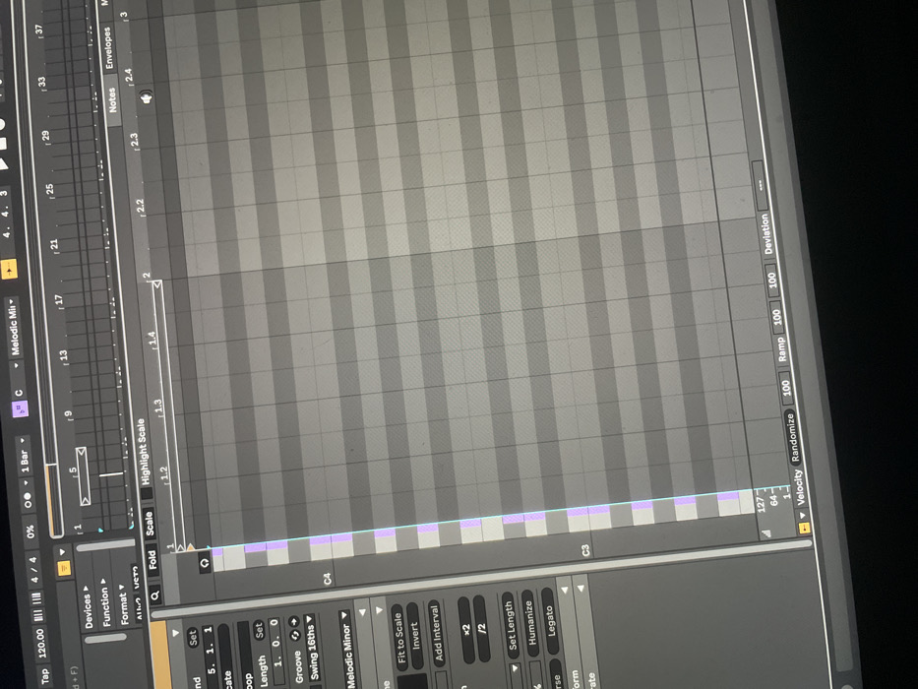Open the browser options dropdown triangle

(62, 552)
